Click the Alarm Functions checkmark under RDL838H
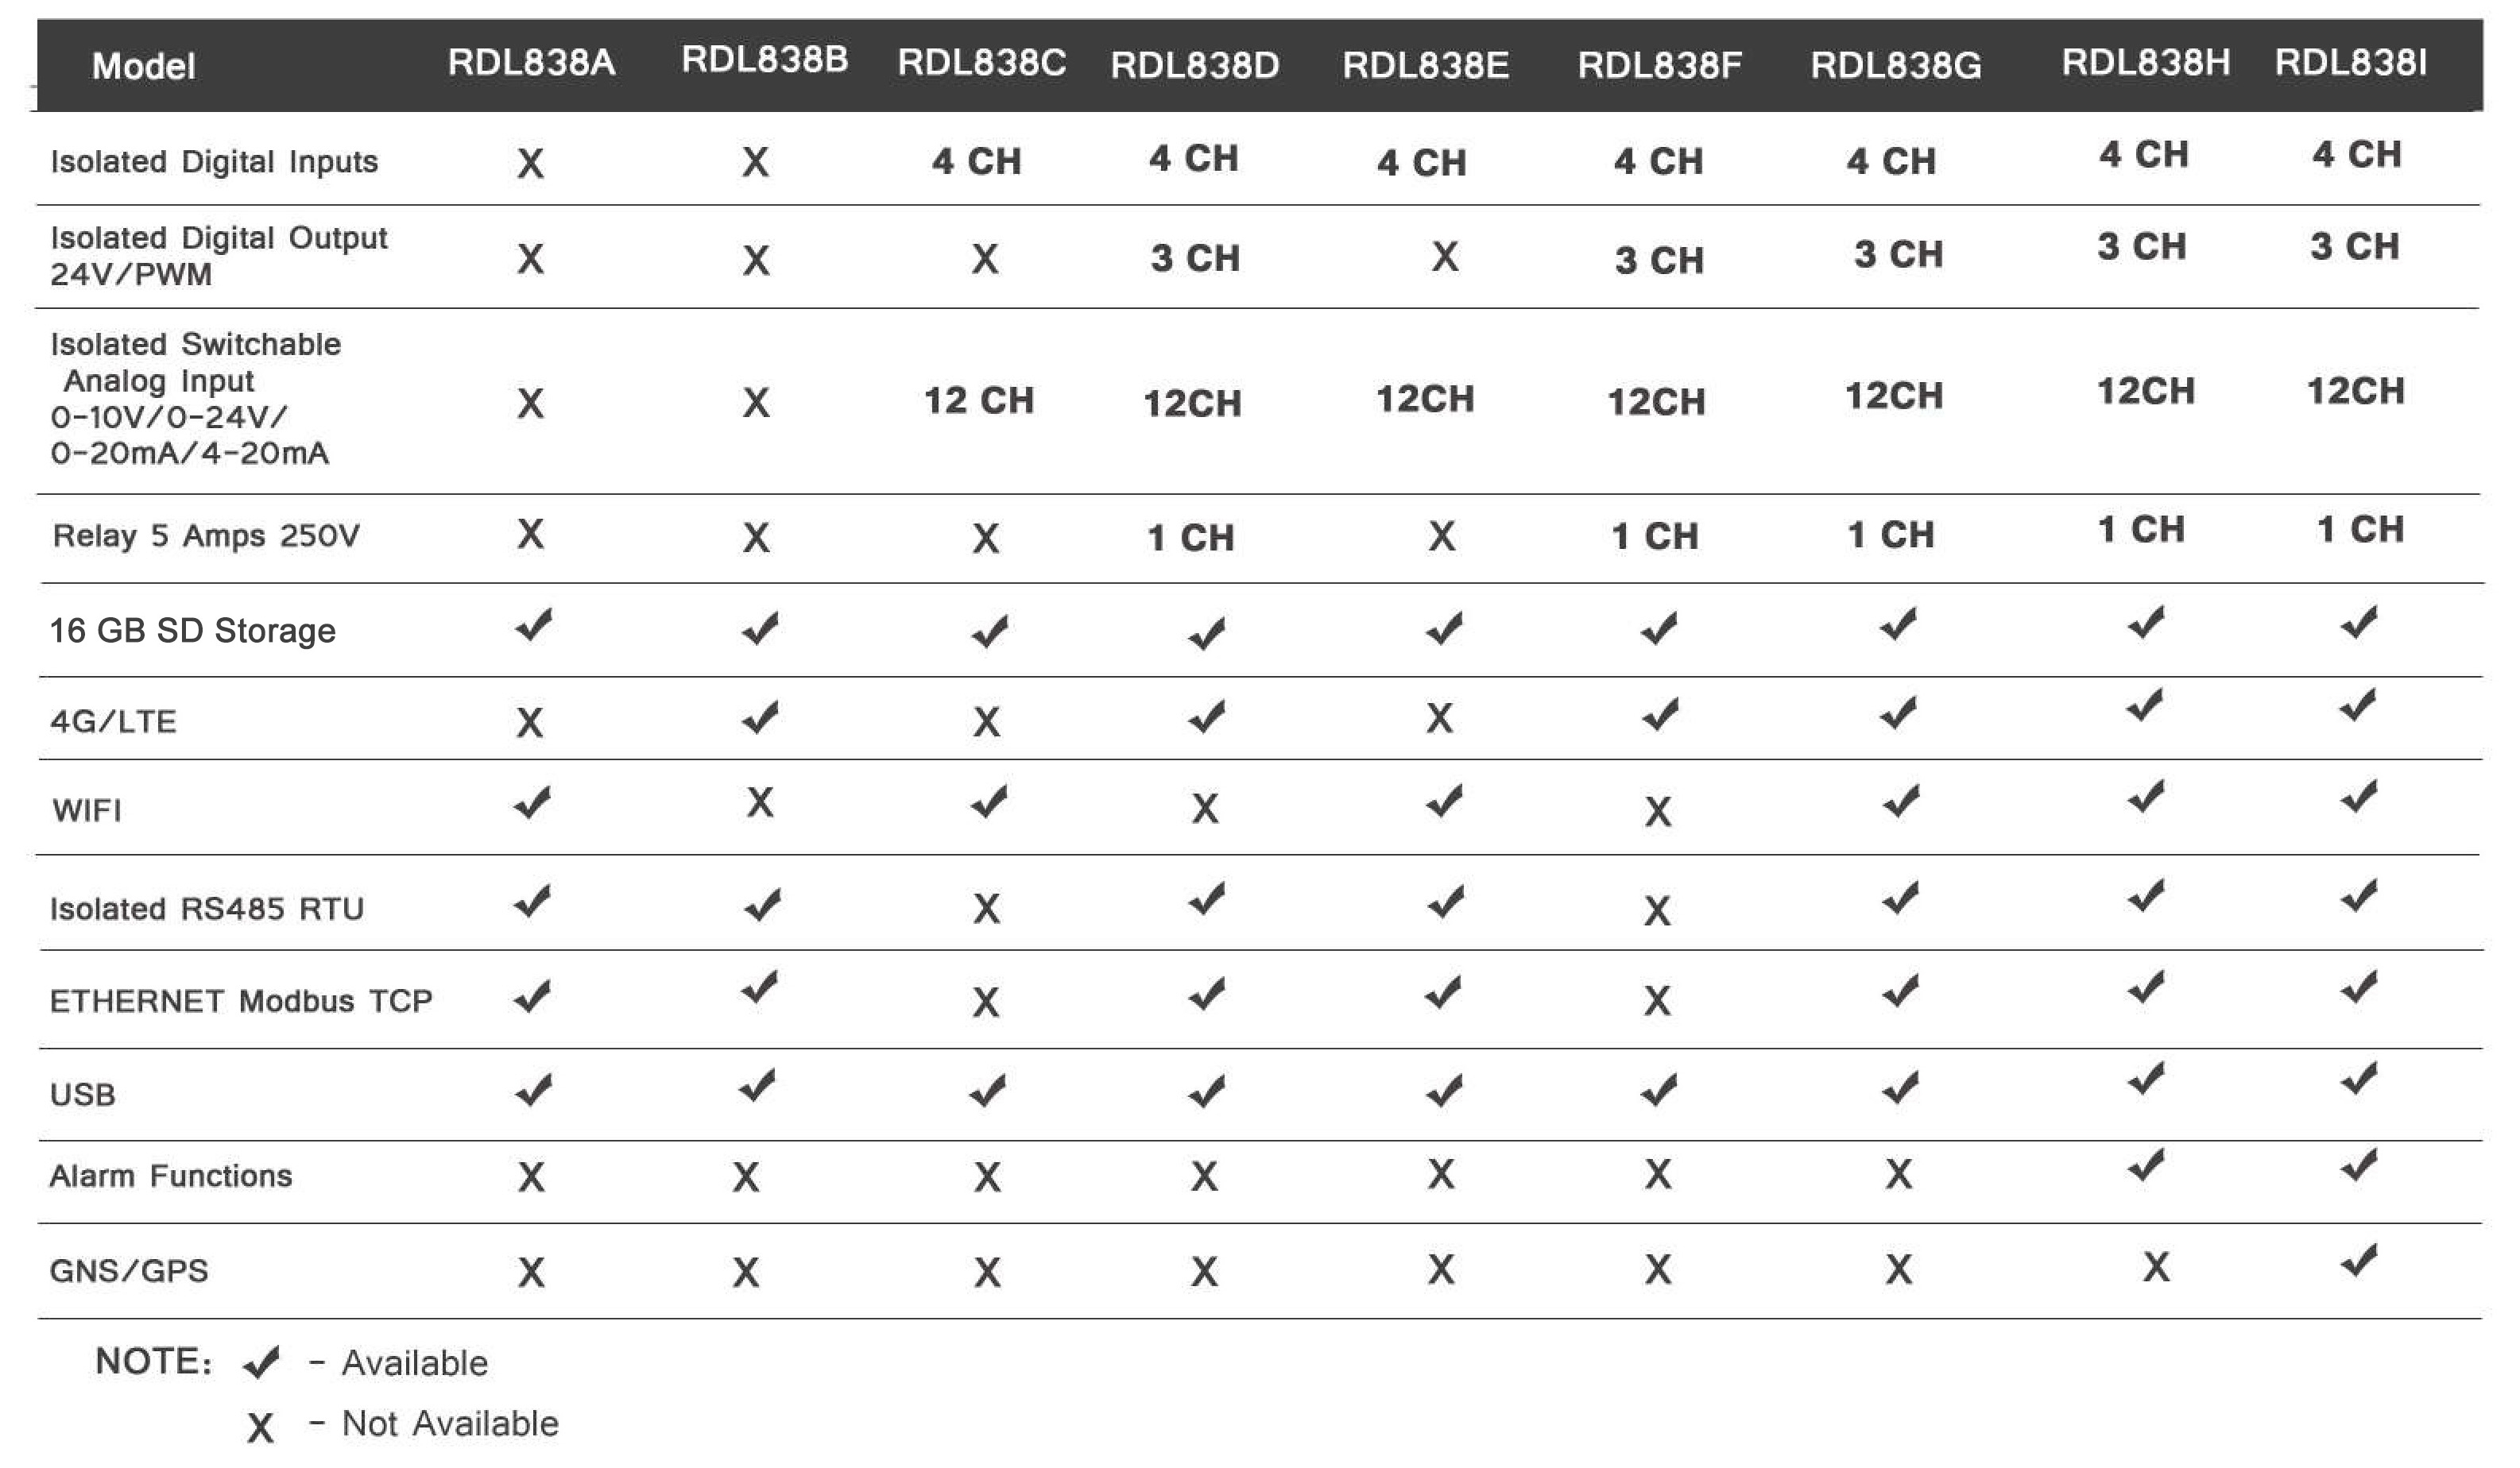The height and width of the screenshot is (1468, 2520). 2145,1165
